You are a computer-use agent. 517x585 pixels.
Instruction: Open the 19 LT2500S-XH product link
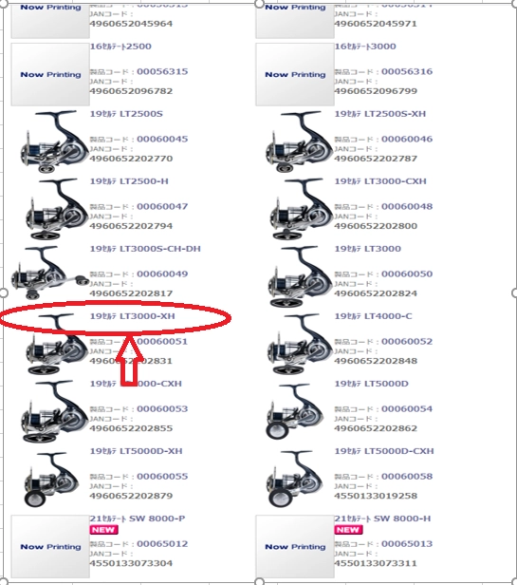coord(379,114)
